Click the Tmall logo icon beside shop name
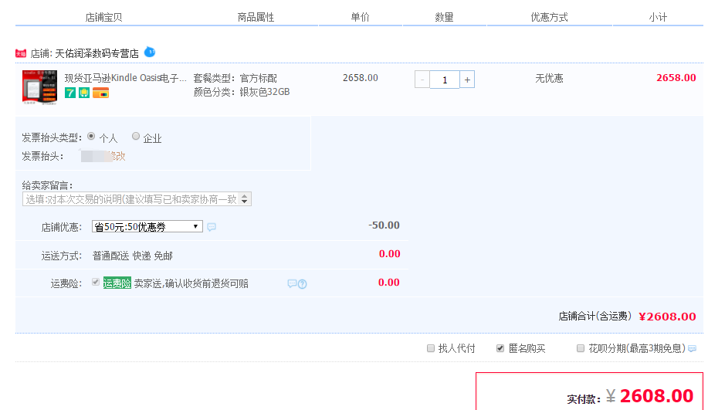 (x=21, y=54)
